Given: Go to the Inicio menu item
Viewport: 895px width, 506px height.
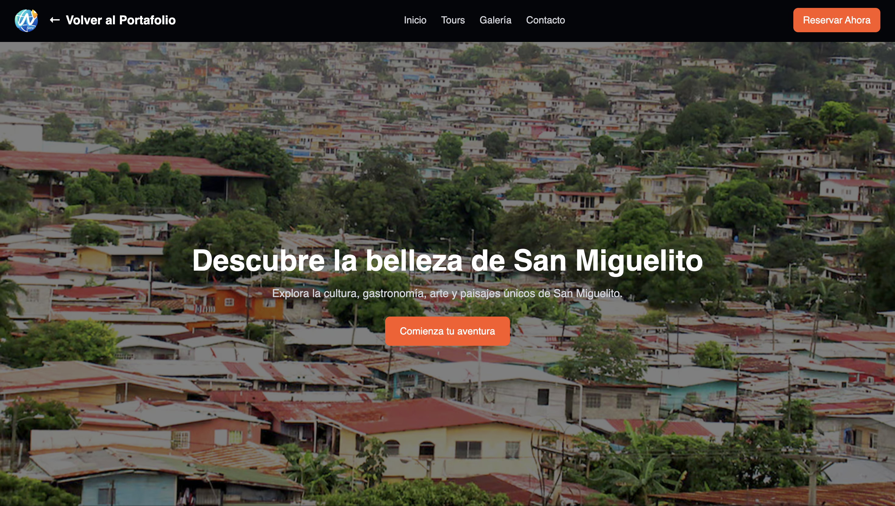Looking at the screenshot, I should coord(415,20).
